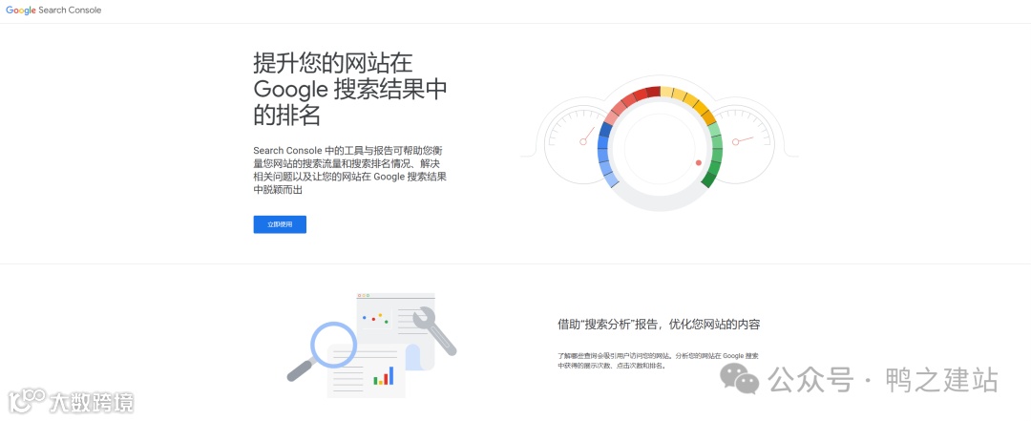
Task: Click the magnifier and wrench report illustration
Action: [x=371, y=346]
